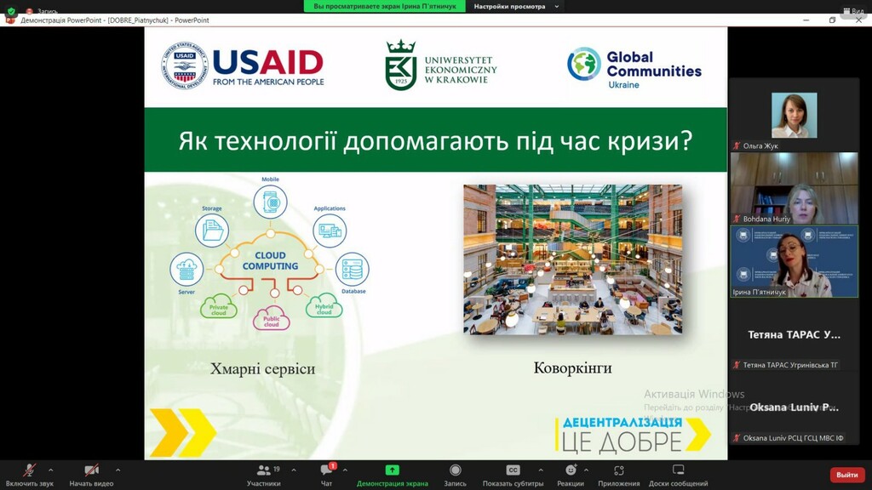Expand the arrow beside Participants

[x=294, y=470]
